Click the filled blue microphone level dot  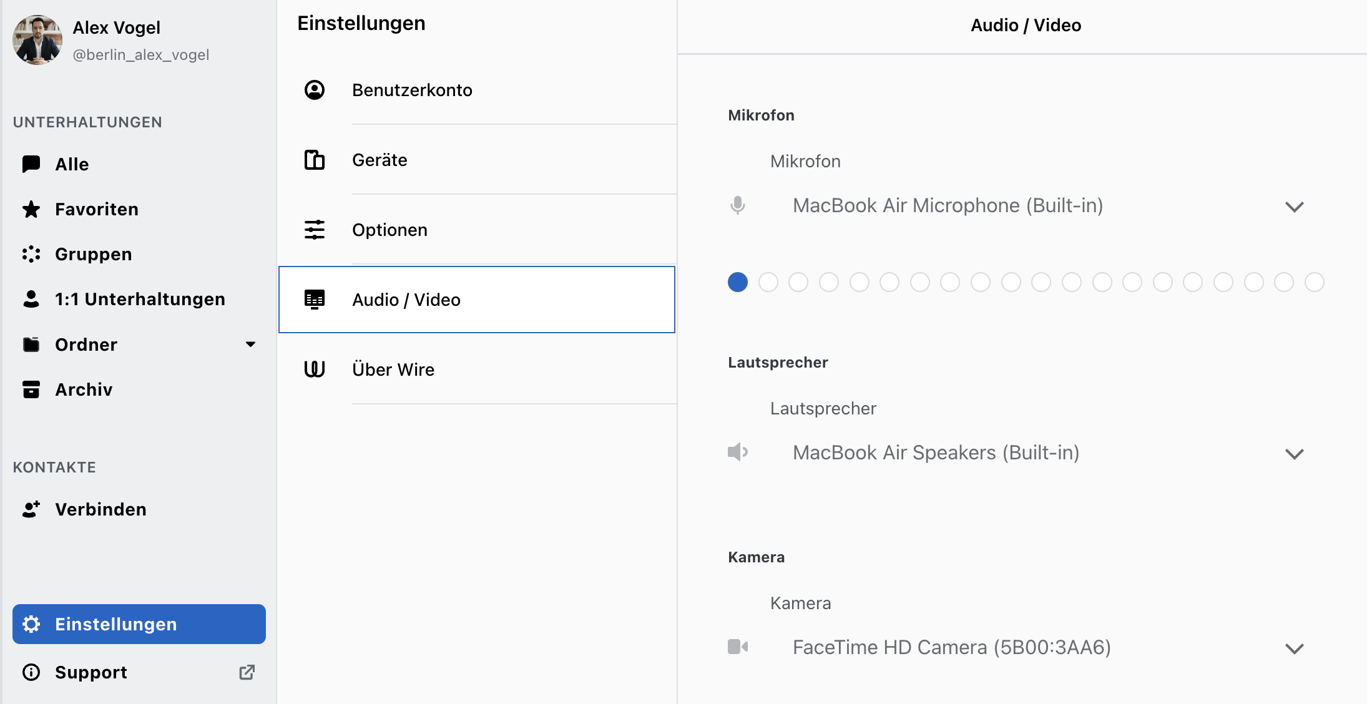pyautogui.click(x=738, y=282)
